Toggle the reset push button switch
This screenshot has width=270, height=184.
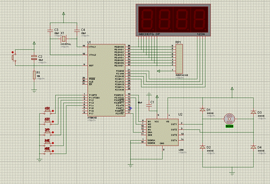(14, 58)
